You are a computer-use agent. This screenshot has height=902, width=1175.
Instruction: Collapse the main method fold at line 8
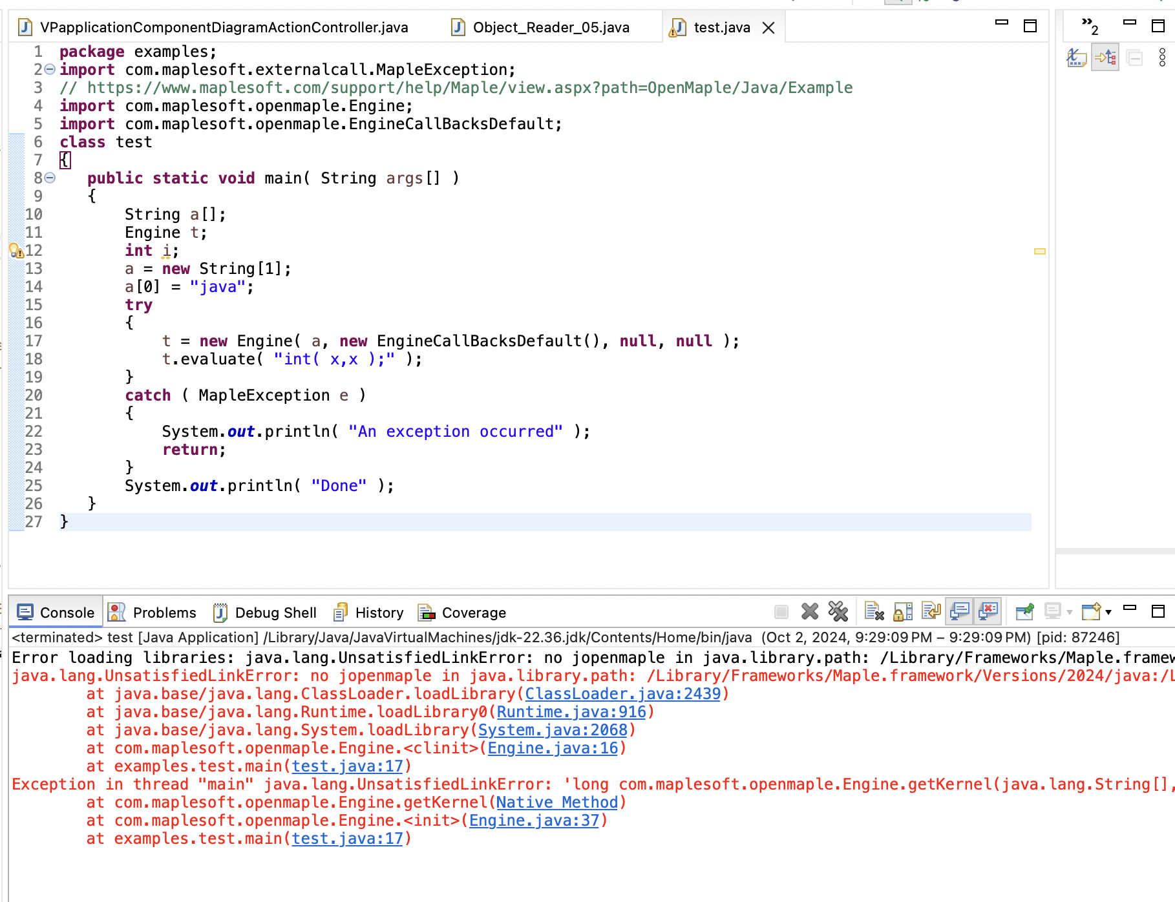click(x=50, y=178)
